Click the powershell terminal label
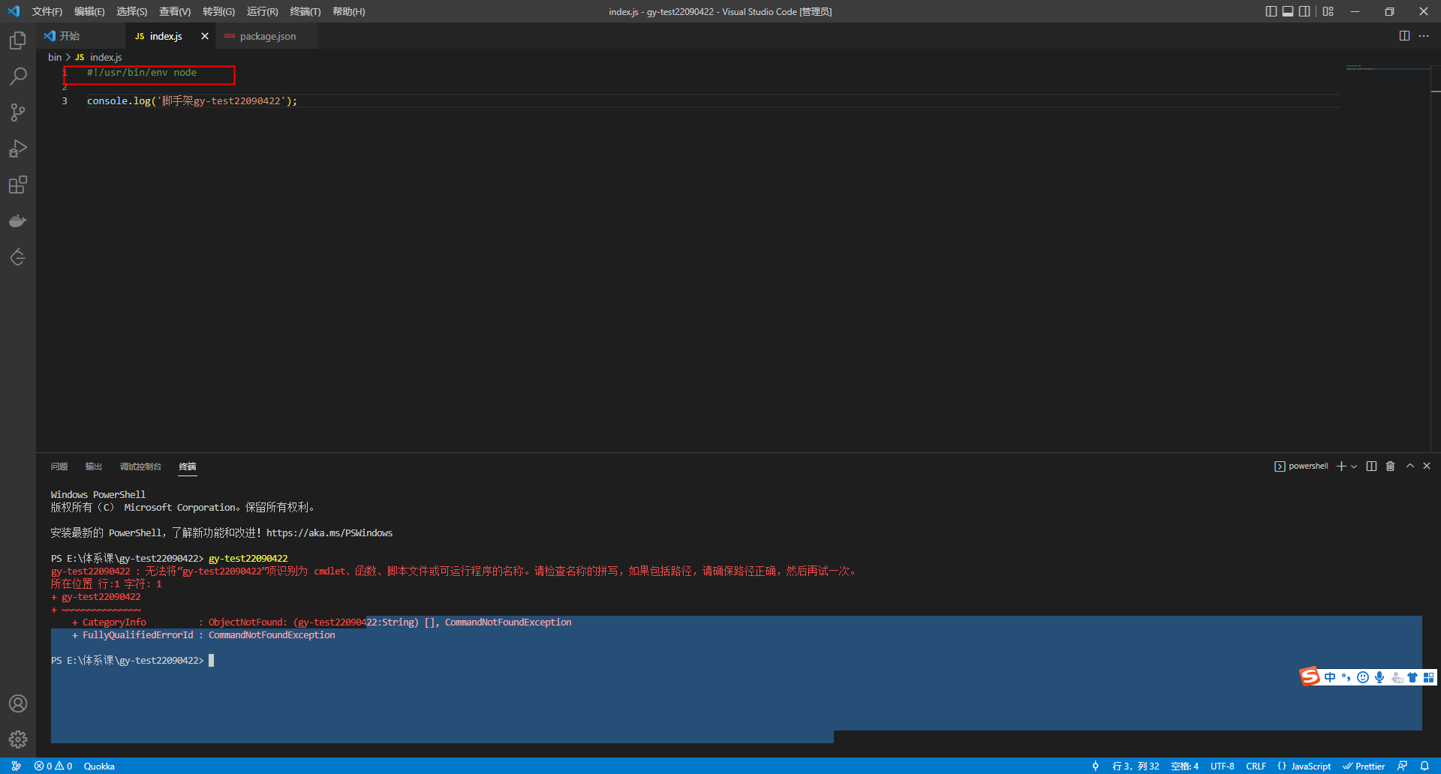 [x=1301, y=466]
